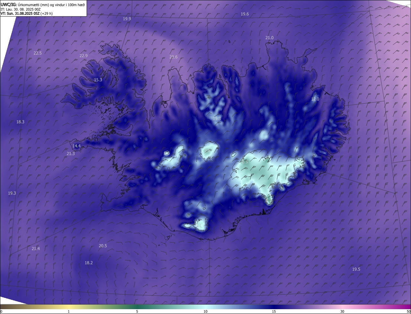The width and height of the screenshot is (411, 314).
Task: Click the 22.9 value label on the map
Action: tap(83, 56)
